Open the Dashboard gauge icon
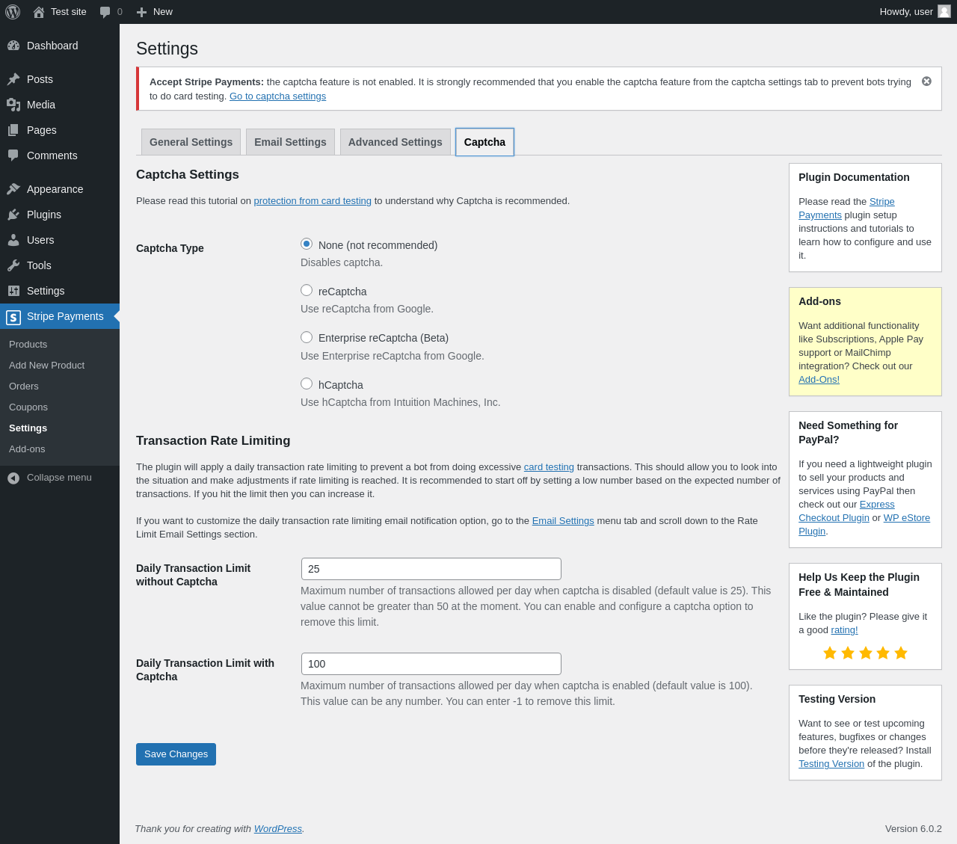 pyautogui.click(x=13, y=46)
